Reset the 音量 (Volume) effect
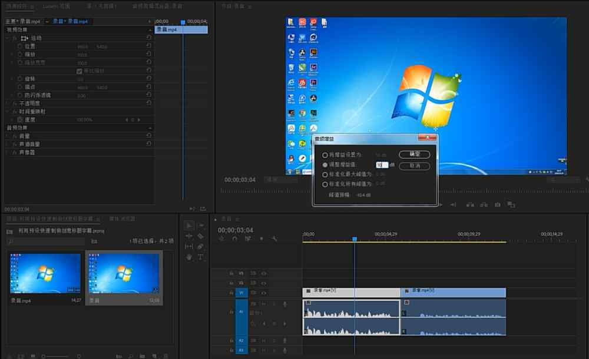Screen dimensions: 589x359 [x=149, y=136]
